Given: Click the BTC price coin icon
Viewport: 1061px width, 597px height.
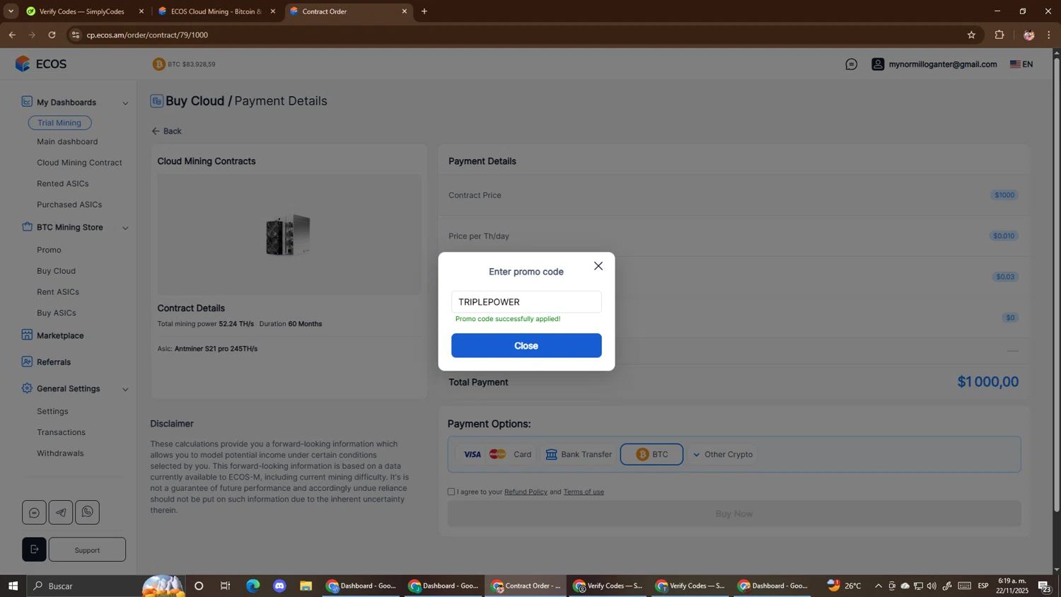Looking at the screenshot, I should click(x=159, y=64).
